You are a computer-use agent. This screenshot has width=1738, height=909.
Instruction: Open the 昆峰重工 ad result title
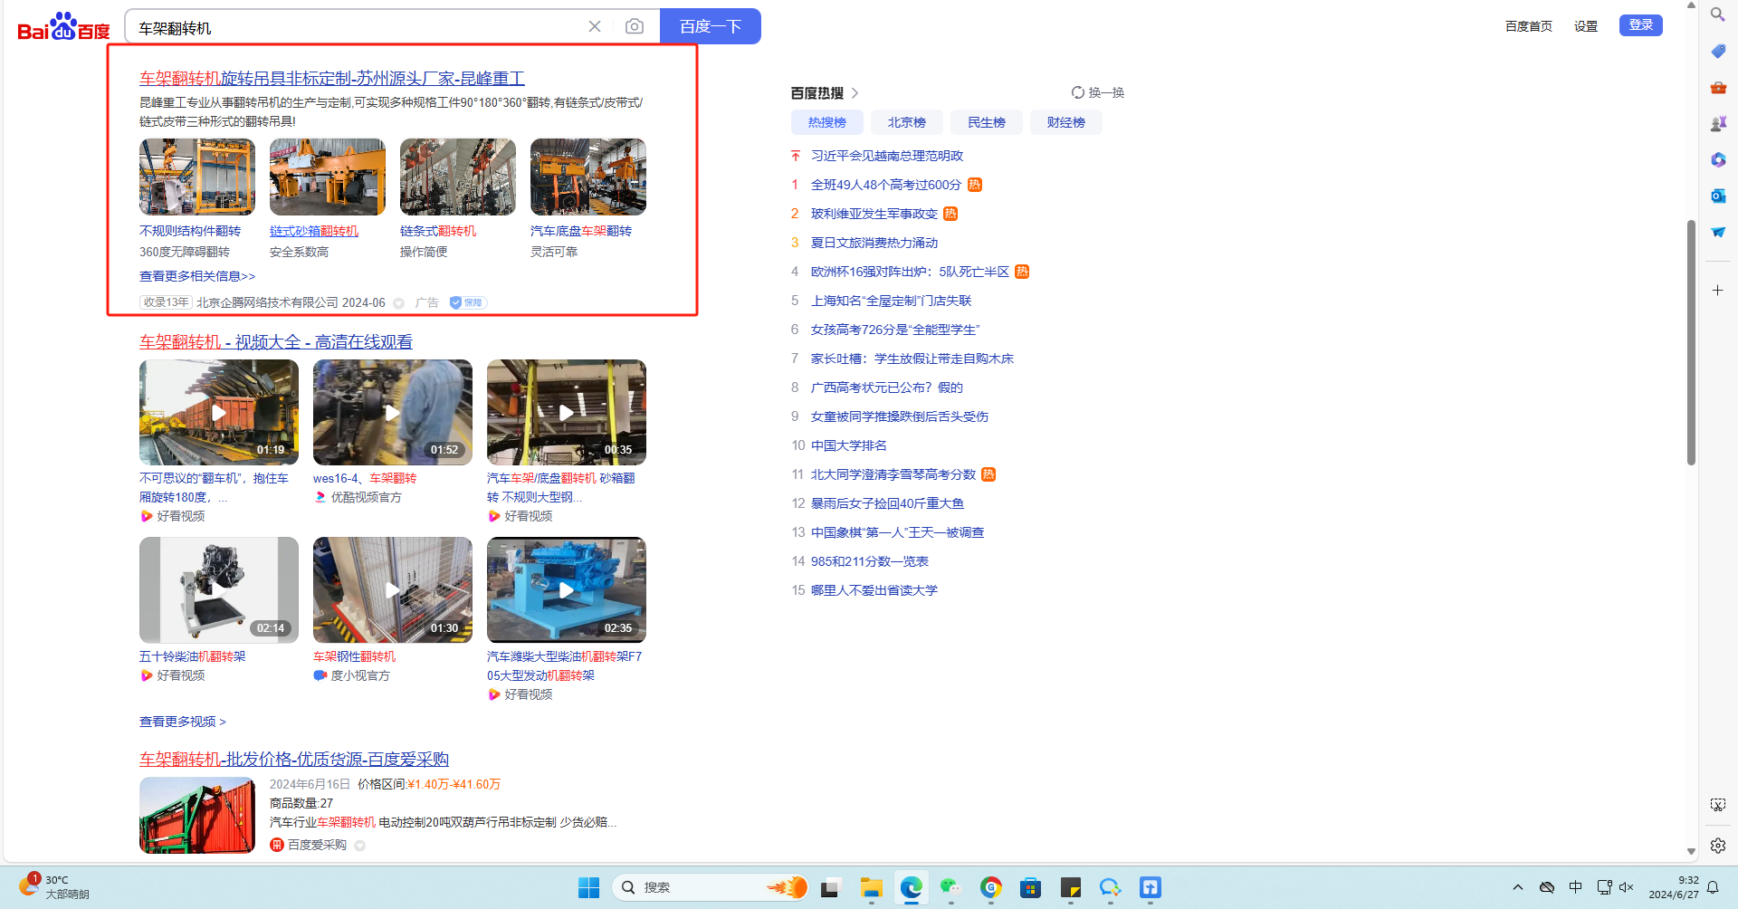point(332,79)
